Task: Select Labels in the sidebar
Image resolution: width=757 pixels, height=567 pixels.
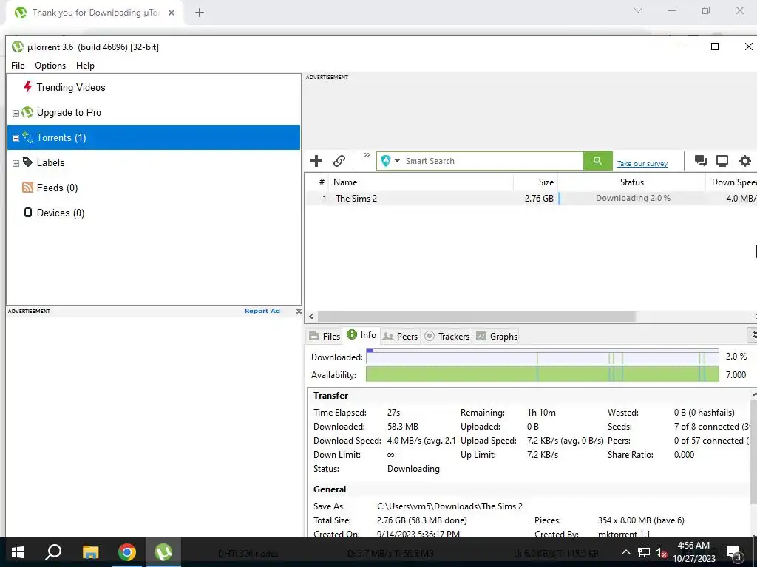Action: click(x=50, y=162)
